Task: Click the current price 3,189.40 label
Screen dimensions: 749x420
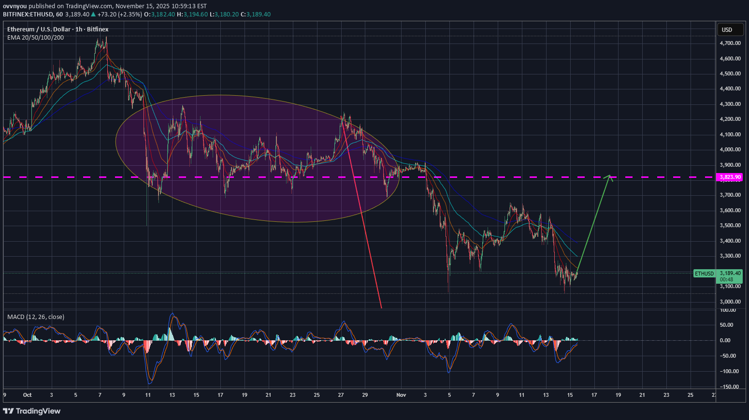Action: click(730, 273)
